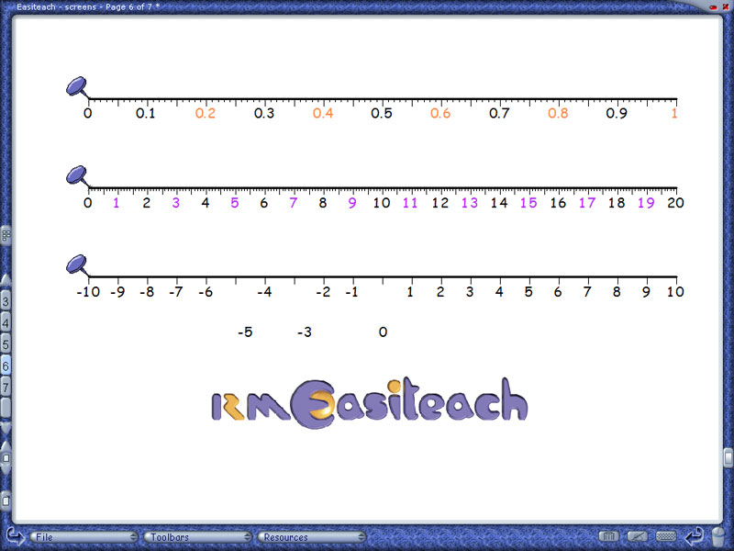Click the 10 label on third number line
This screenshot has height=551, width=734.
[675, 292]
